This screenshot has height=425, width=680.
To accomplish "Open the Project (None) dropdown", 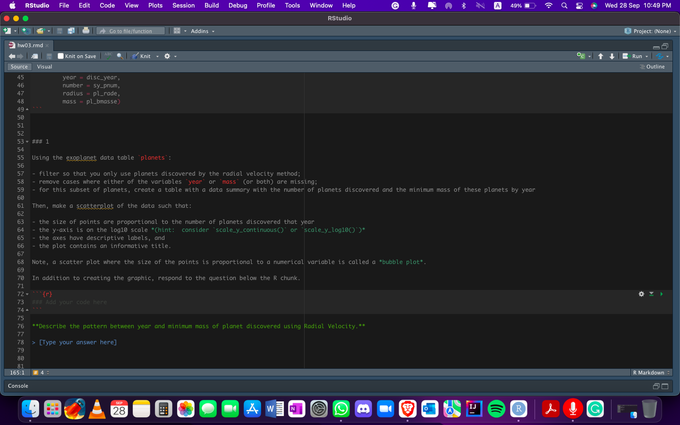I will point(650,31).
